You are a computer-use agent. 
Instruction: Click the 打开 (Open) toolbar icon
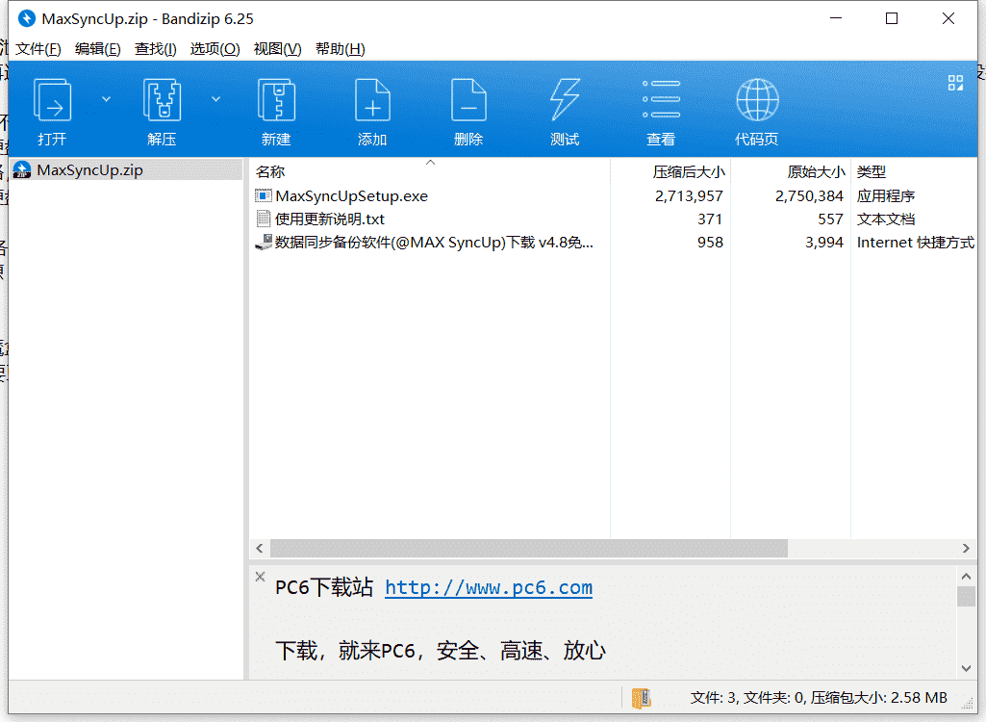pos(52,99)
